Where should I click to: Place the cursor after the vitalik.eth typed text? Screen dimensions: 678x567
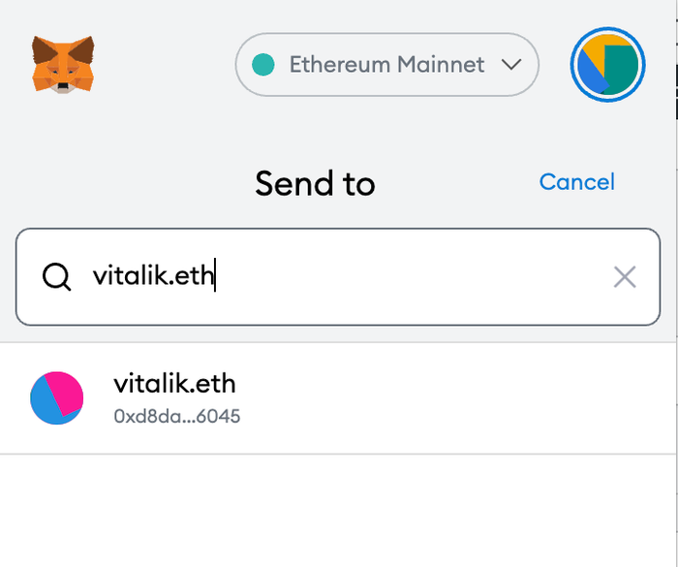pos(215,275)
